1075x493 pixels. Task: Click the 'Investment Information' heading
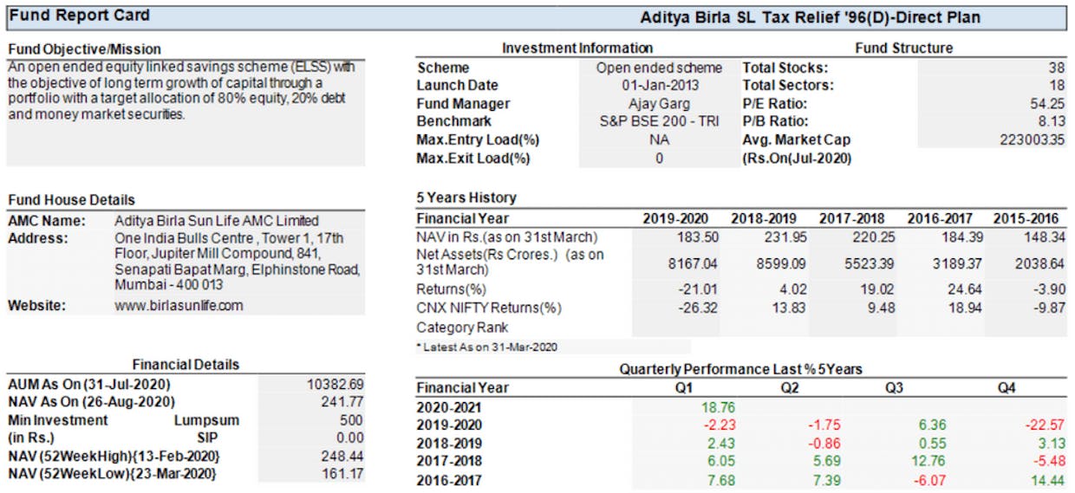tap(577, 49)
